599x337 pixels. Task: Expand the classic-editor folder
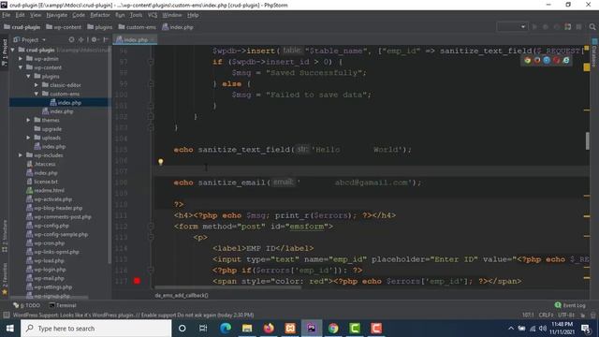pos(37,85)
